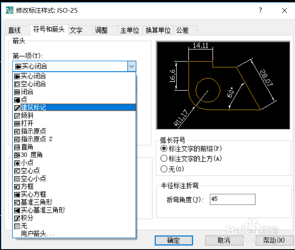Viewport: 295px width, 250px height.
Task: Select the 实心基准三角形 filled datum triangle icon
Action: click(x=17, y=210)
